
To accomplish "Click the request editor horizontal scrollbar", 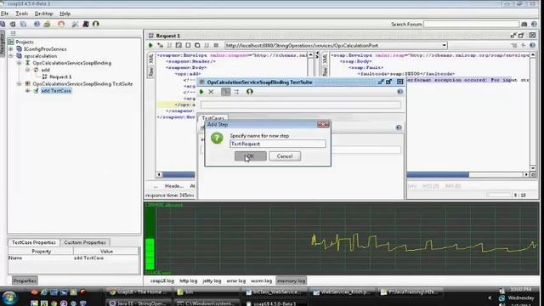I will 178,174.
